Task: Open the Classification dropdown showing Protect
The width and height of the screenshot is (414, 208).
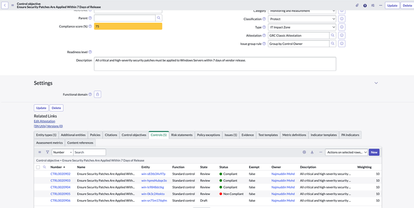Action: (302, 19)
